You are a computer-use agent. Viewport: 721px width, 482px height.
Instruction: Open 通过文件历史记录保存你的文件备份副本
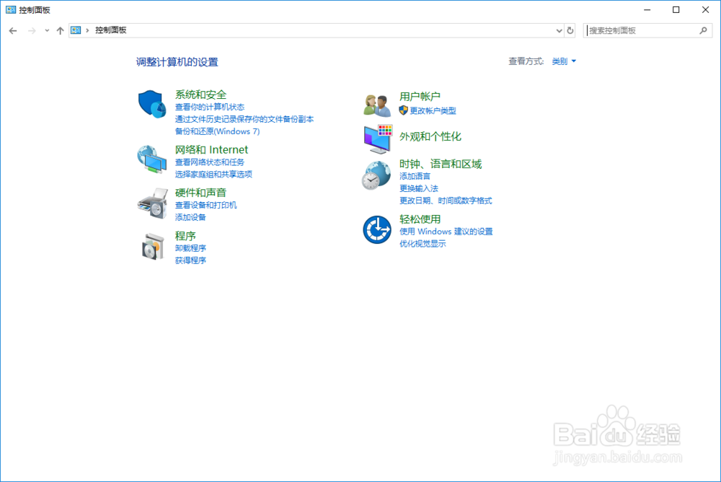pyautogui.click(x=244, y=119)
